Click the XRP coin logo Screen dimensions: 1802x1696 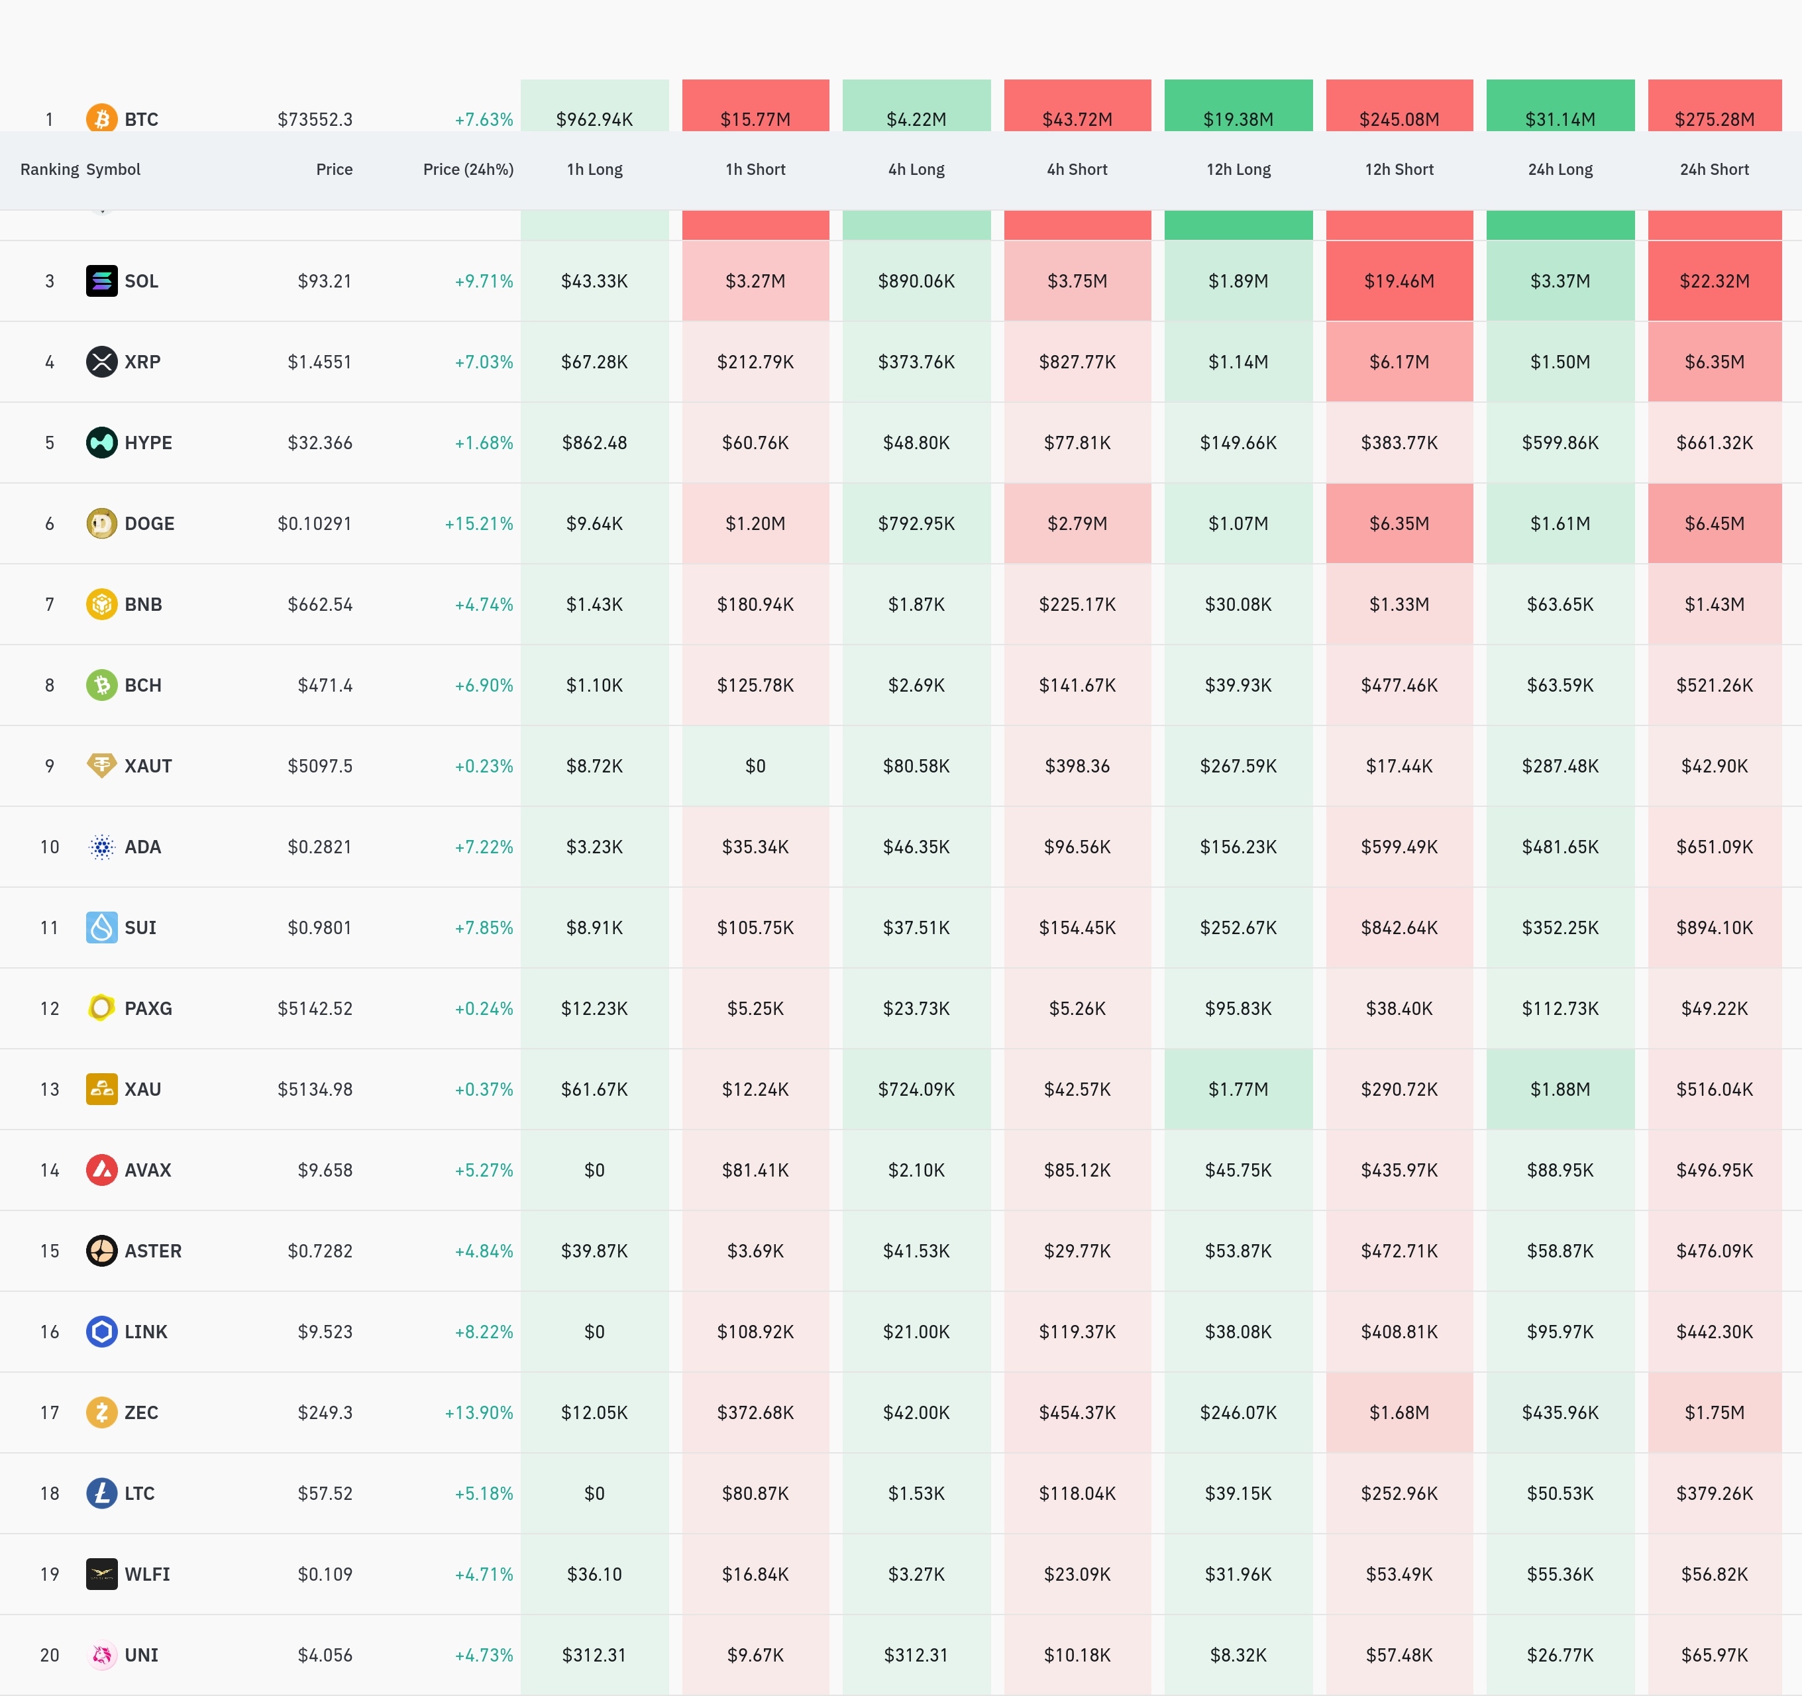pyautogui.click(x=101, y=362)
